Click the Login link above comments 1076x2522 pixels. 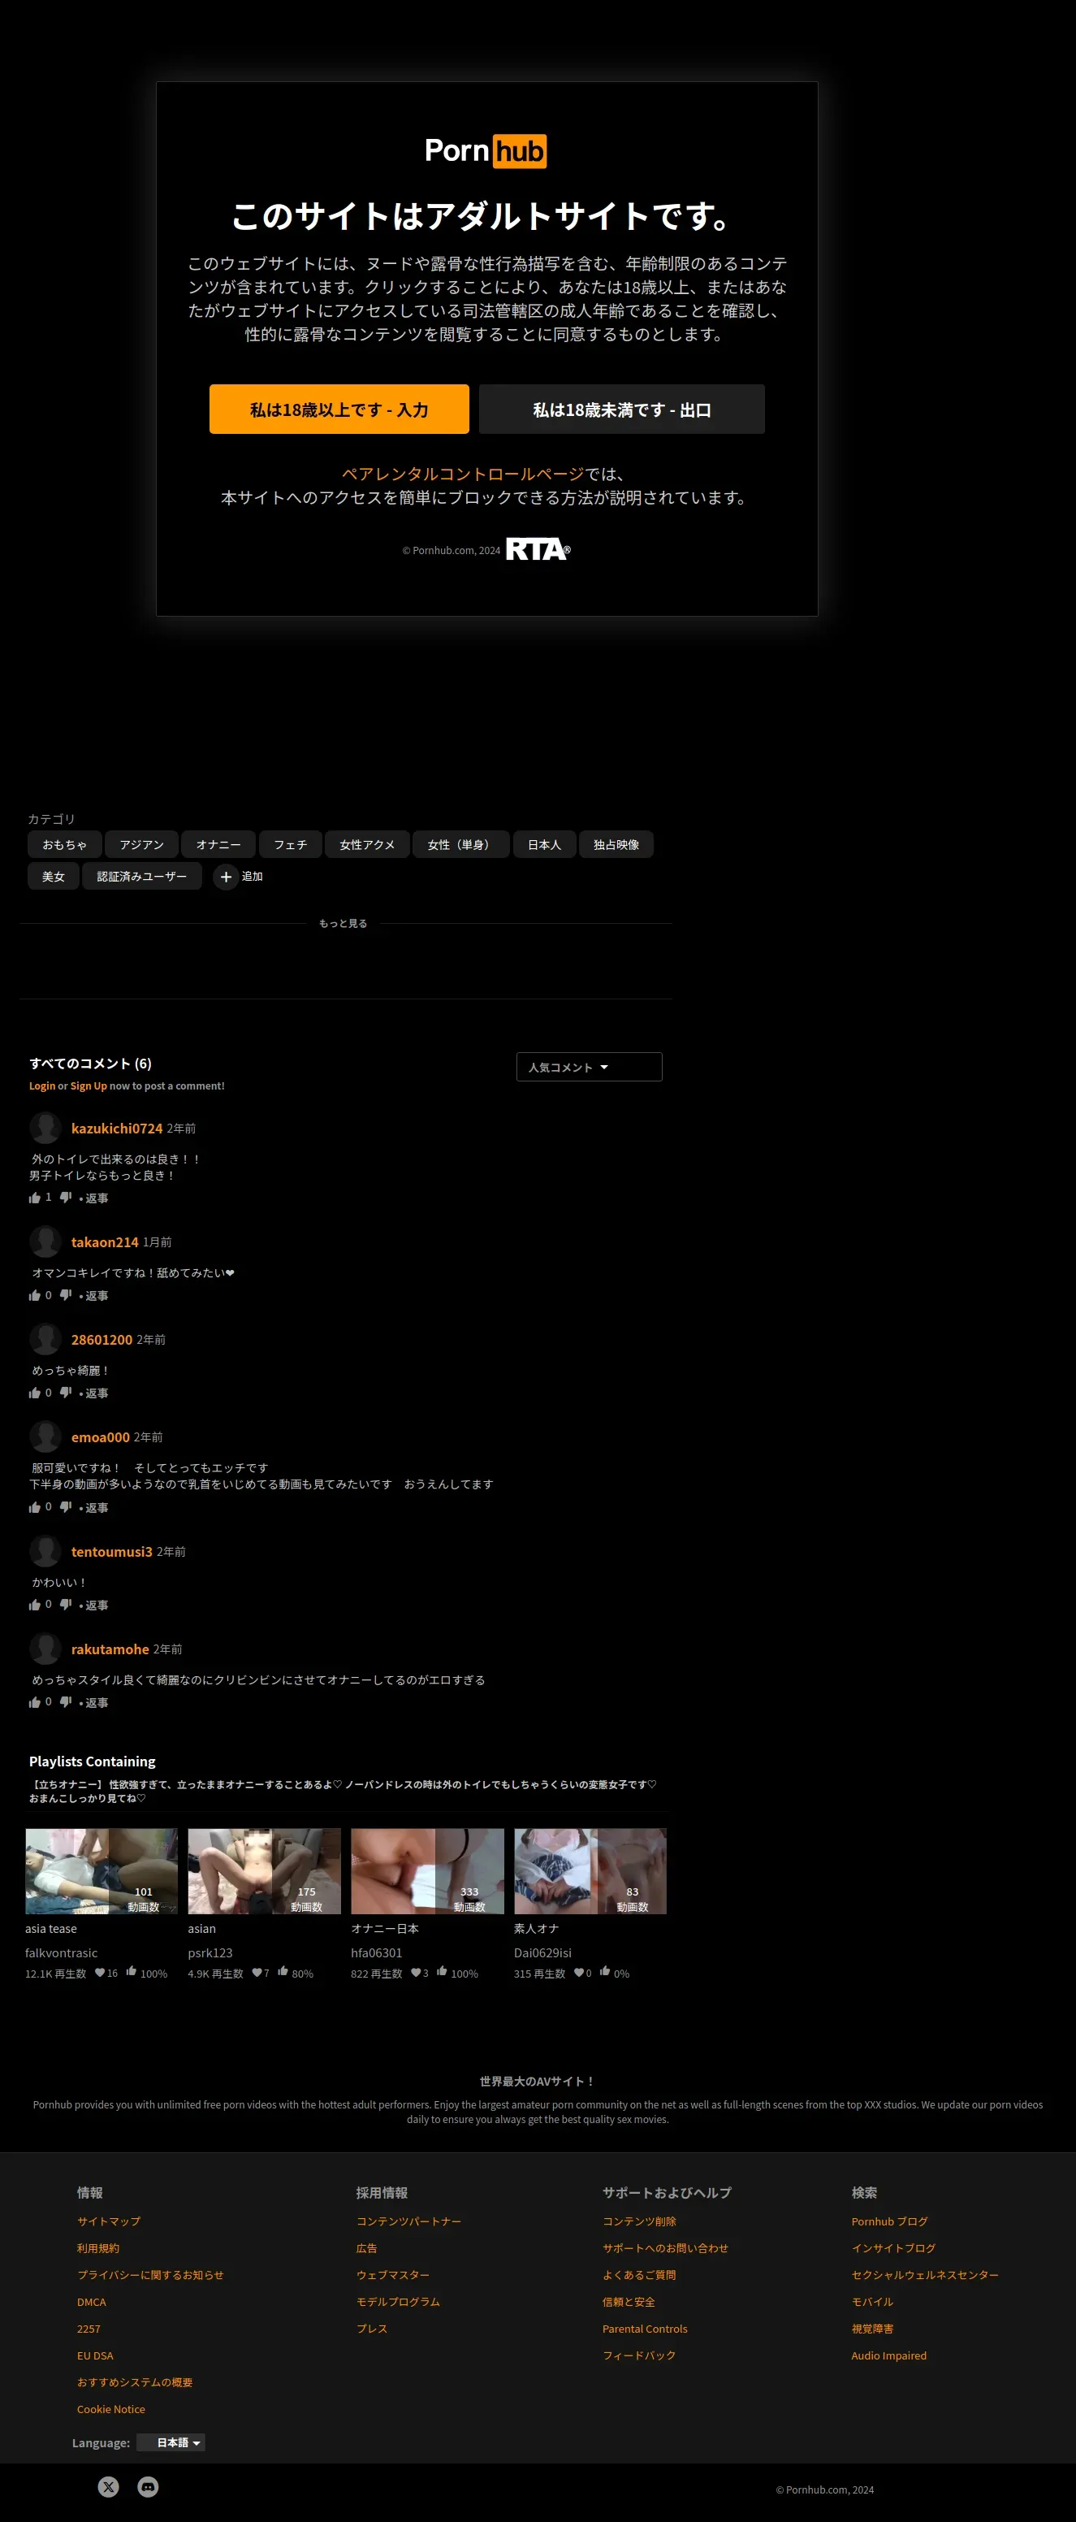point(42,1085)
